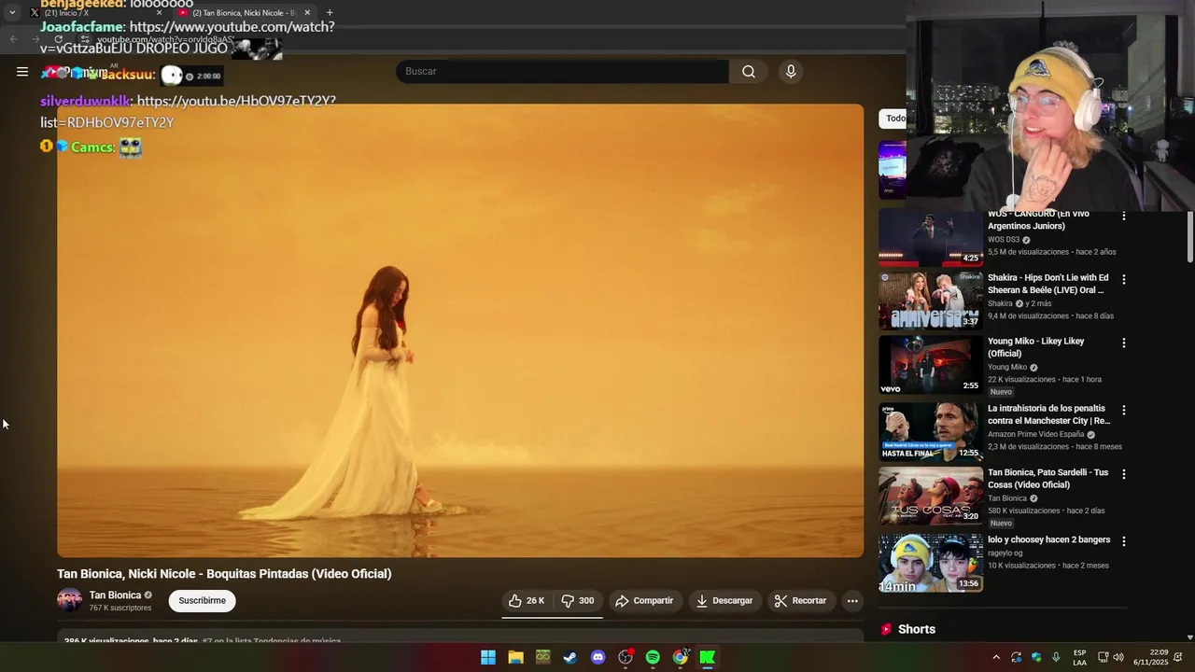This screenshot has height=672, width=1195.
Task: Reload the page with the refresh icon
Action: pos(59,39)
